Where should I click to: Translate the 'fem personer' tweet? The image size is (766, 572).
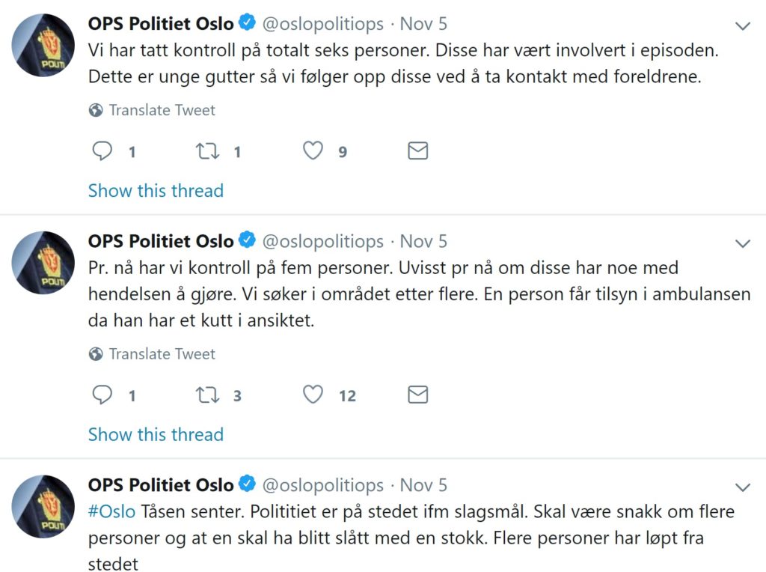(162, 353)
